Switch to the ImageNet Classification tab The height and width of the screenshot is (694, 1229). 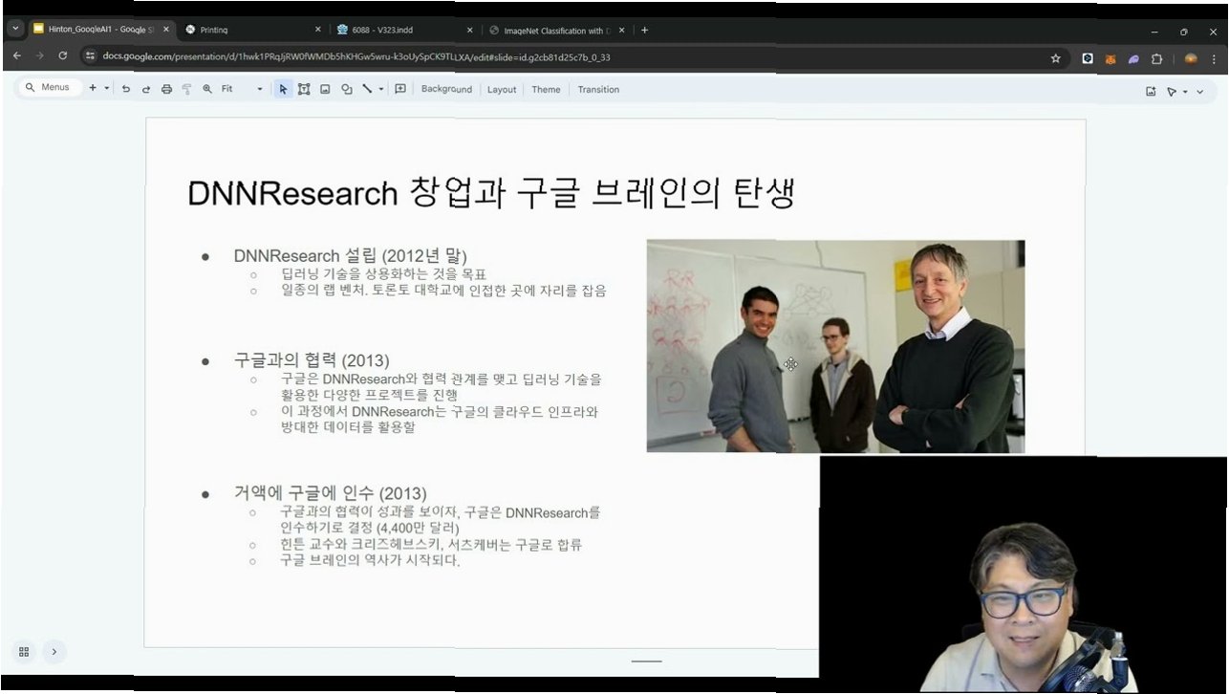point(558,30)
